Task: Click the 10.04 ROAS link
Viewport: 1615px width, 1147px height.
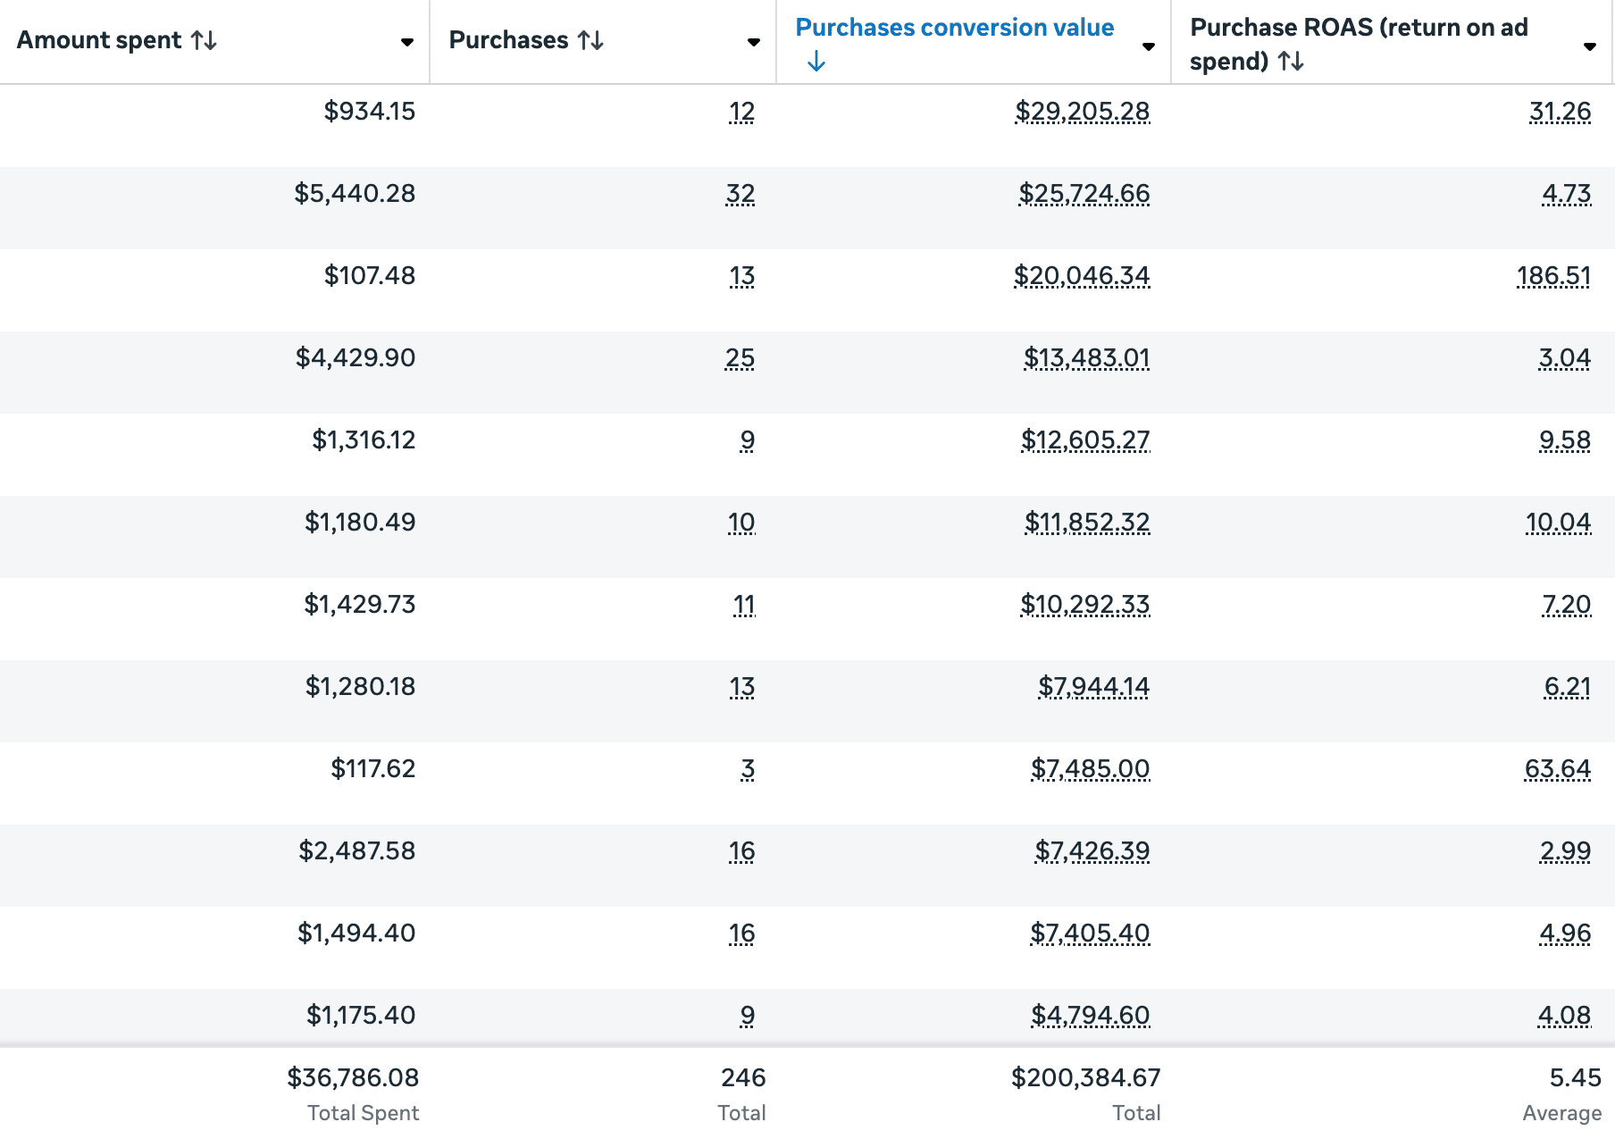Action: [x=1558, y=523]
